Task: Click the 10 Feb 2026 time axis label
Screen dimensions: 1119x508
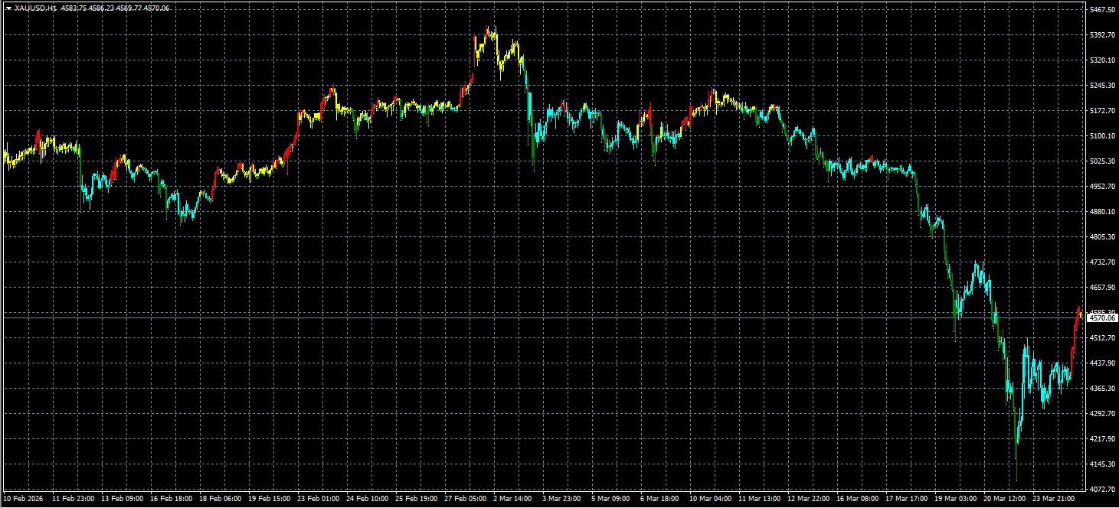Action: tap(24, 499)
